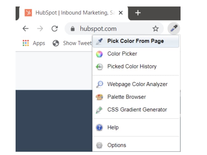Open Picked Color History
Viewport: 207px width, 155px height.
coord(132,66)
